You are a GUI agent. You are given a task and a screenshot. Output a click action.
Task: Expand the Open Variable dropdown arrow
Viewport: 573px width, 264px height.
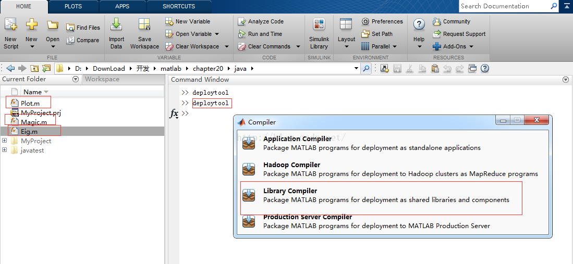[x=217, y=34]
